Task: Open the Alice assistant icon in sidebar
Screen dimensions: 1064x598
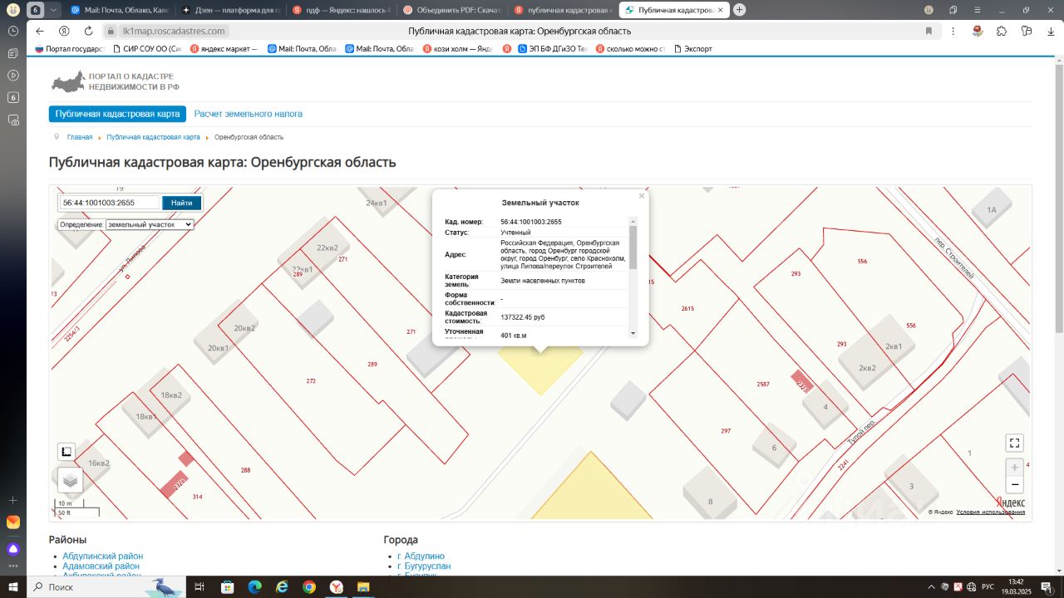Action: click(13, 549)
